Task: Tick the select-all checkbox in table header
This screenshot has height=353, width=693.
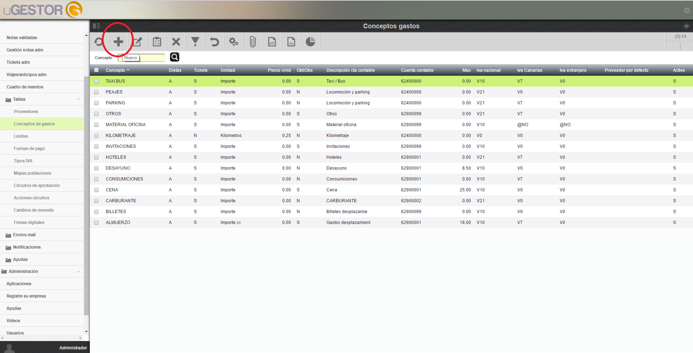Action: click(96, 70)
